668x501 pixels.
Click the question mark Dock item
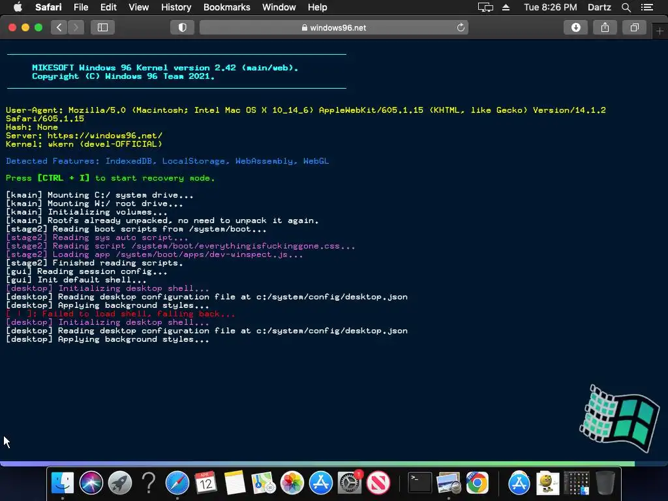148,483
